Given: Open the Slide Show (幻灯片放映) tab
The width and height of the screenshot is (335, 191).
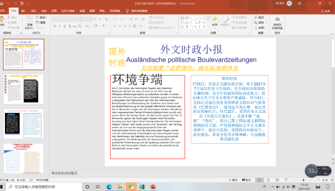Looking at the screenshot, I should 67,11.
